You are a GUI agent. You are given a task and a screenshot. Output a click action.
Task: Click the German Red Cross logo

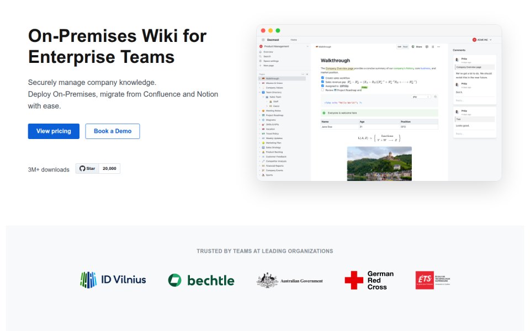369,280
